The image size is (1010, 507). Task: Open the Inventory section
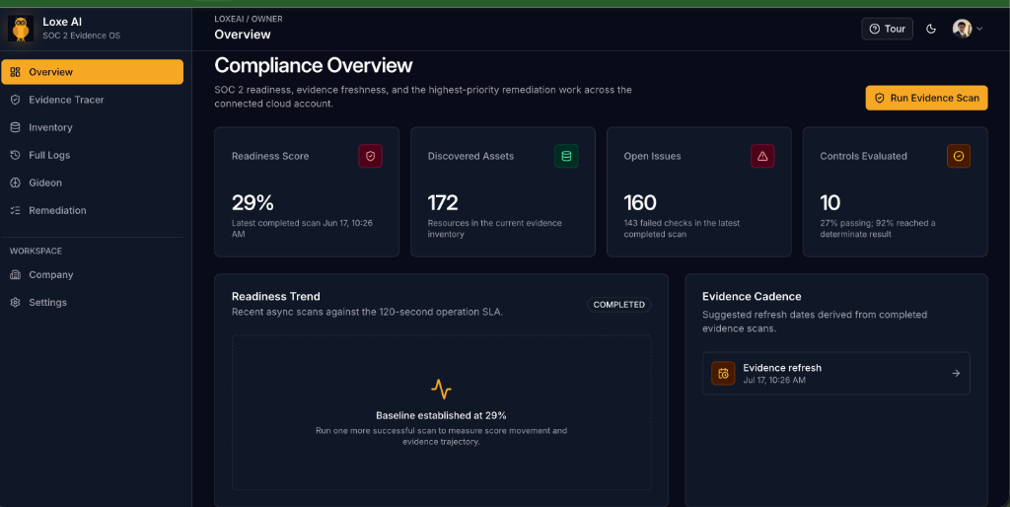pyautogui.click(x=92, y=127)
